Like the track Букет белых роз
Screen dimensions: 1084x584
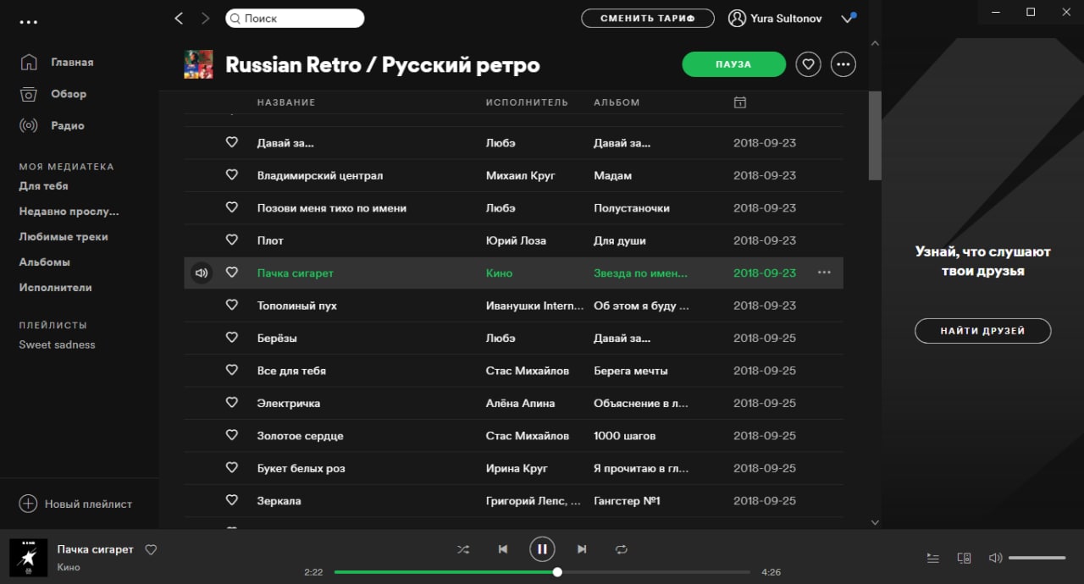point(232,468)
